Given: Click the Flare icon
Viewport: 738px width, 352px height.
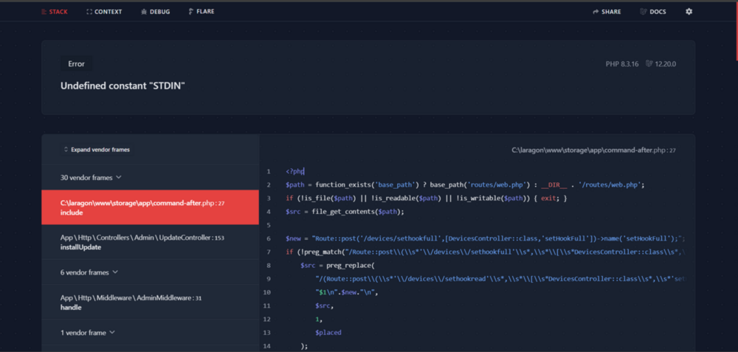Looking at the screenshot, I should pyautogui.click(x=191, y=11).
